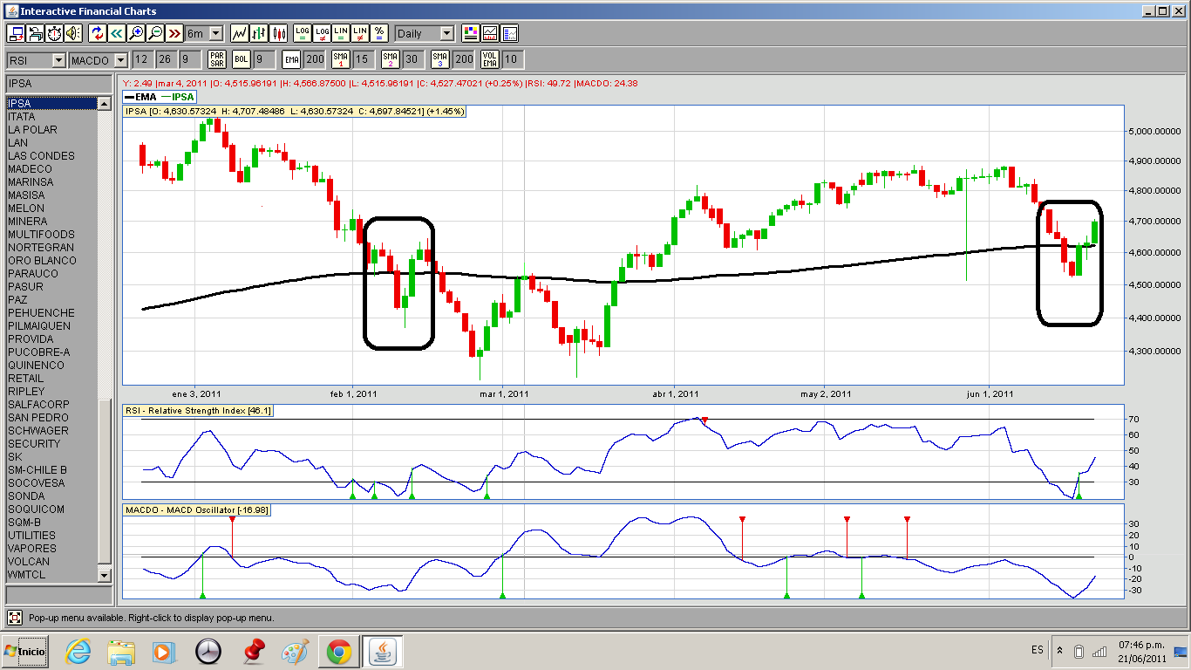The width and height of the screenshot is (1191, 670).
Task: Click the blue chart layout icon
Action: click(510, 33)
